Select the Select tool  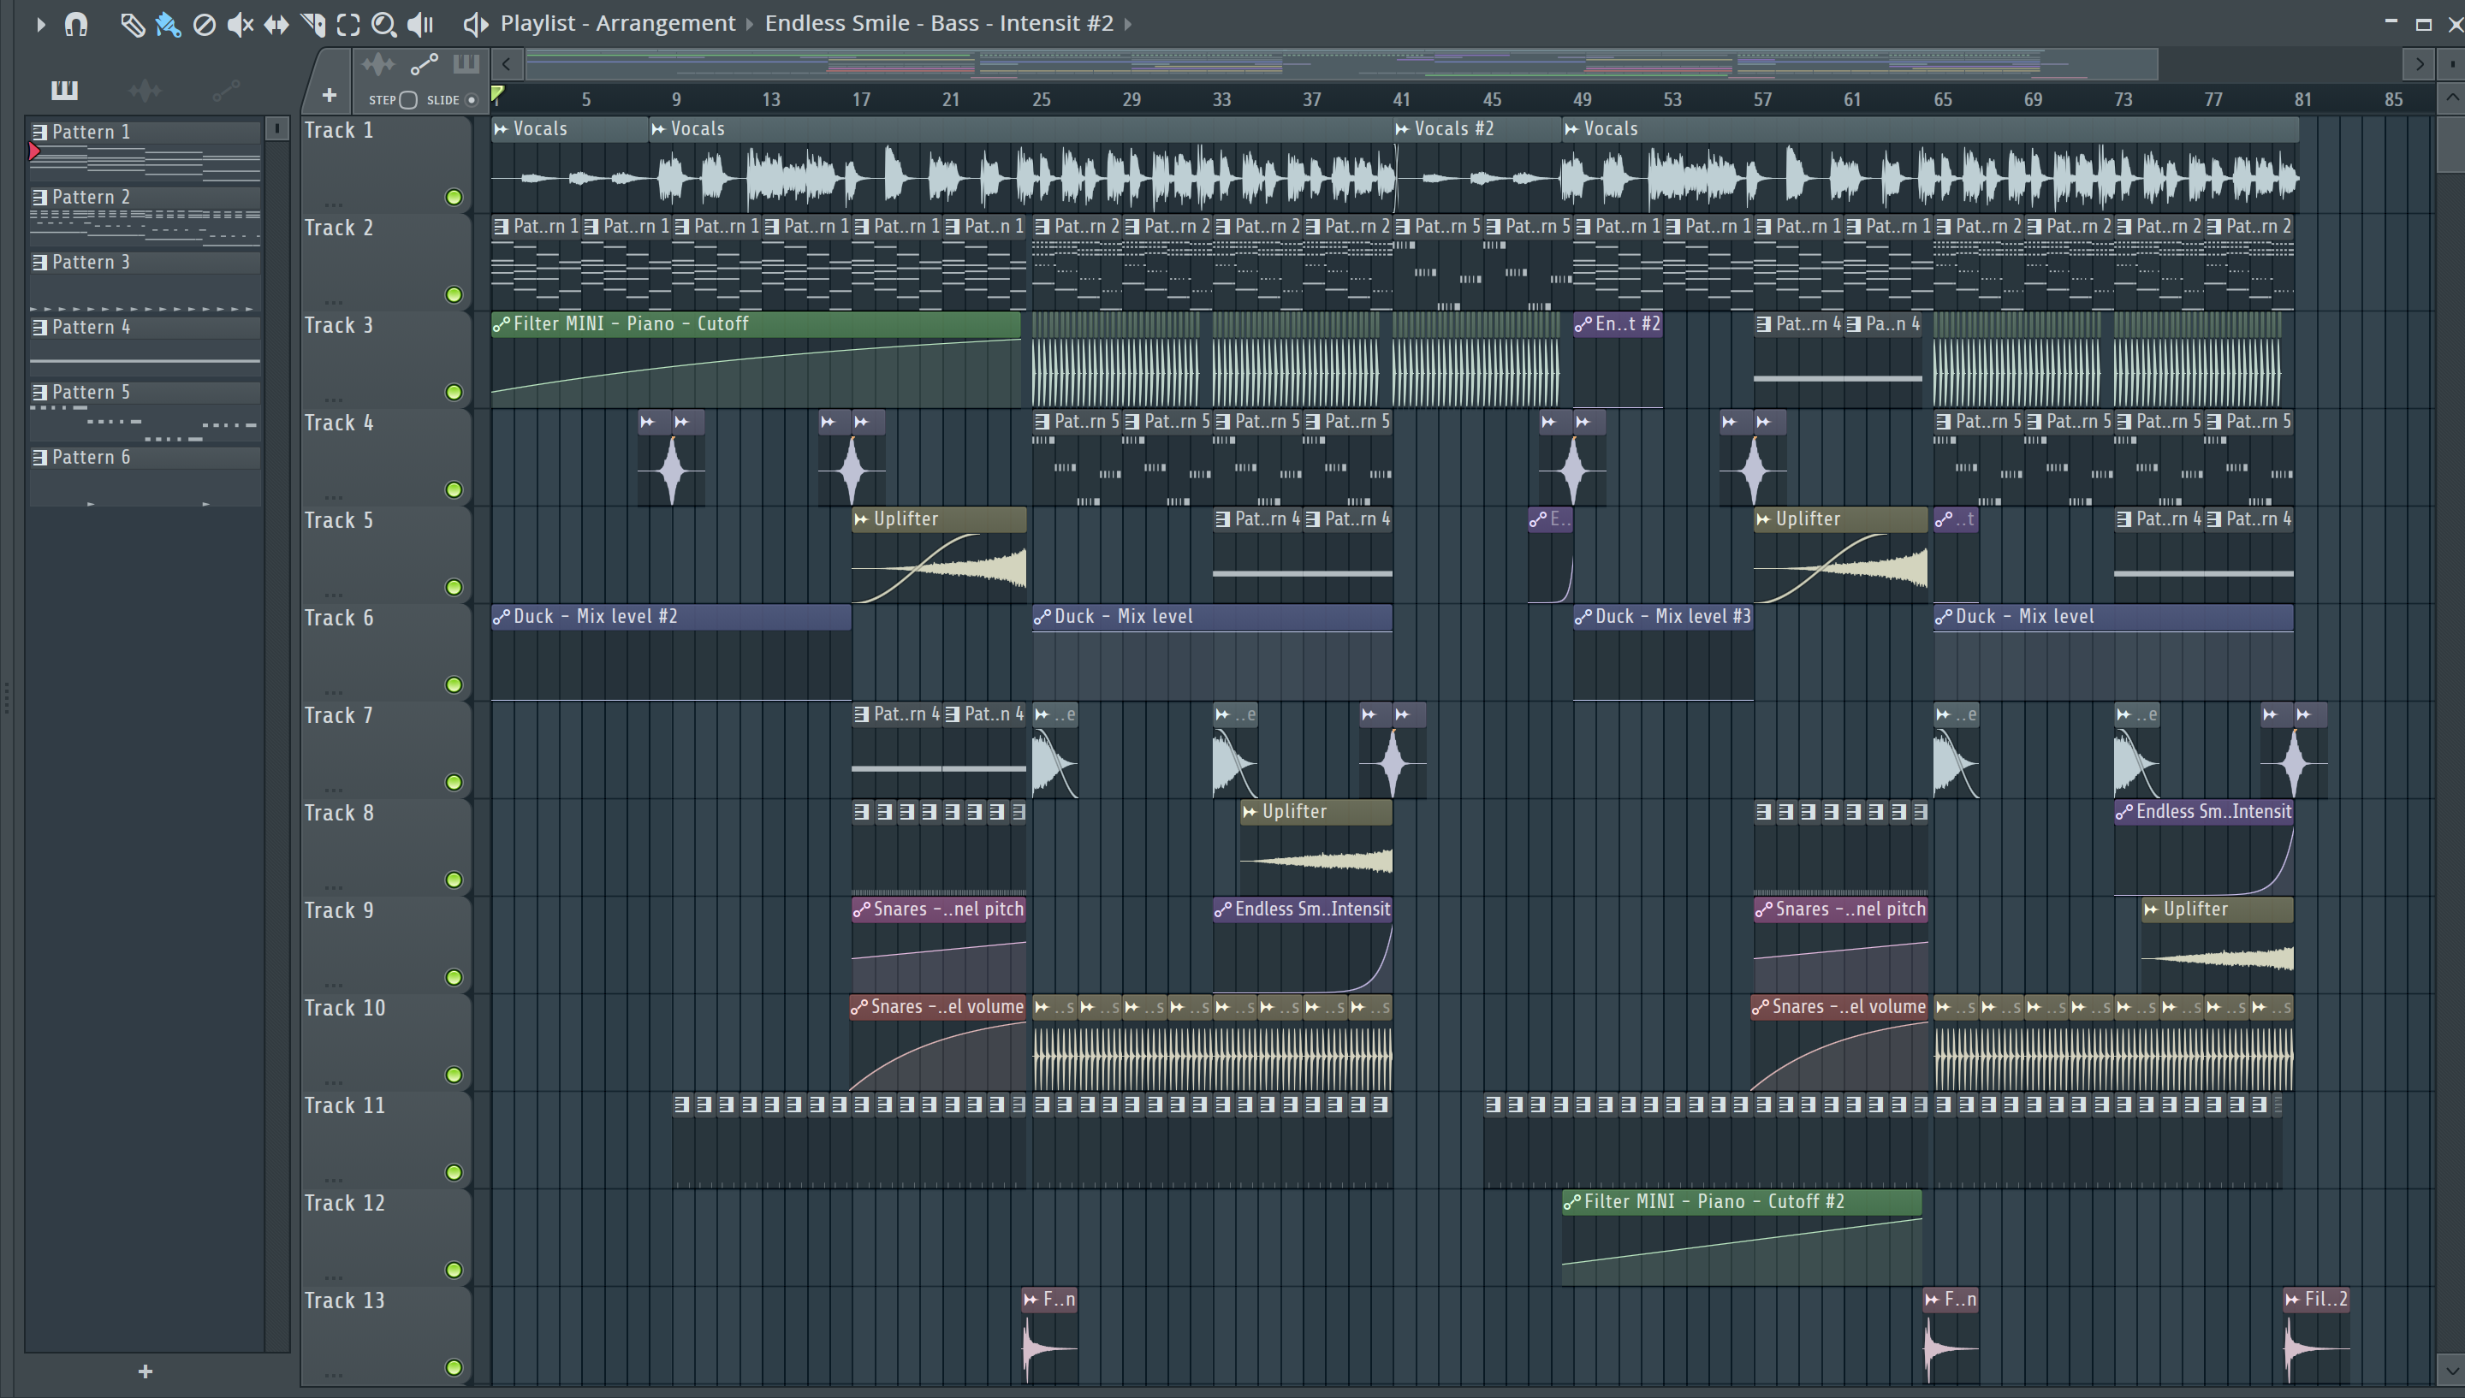(348, 24)
